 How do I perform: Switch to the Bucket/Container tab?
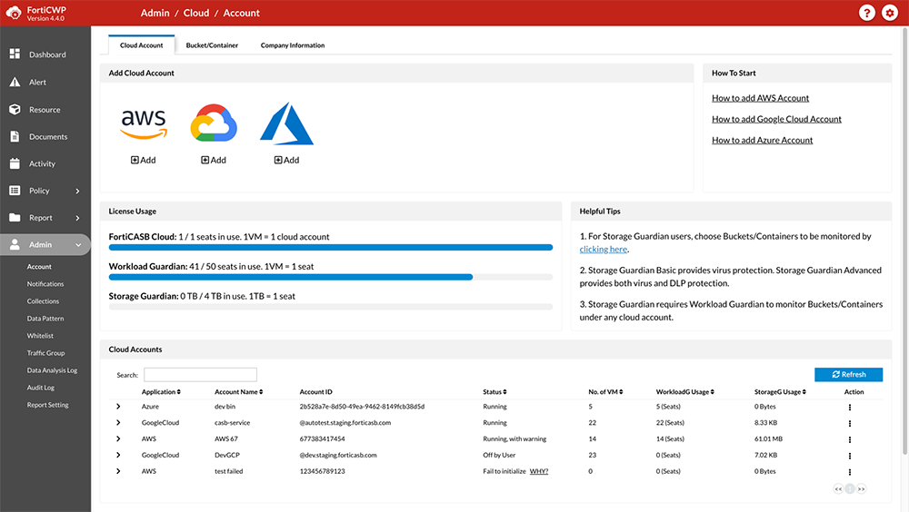coord(212,45)
